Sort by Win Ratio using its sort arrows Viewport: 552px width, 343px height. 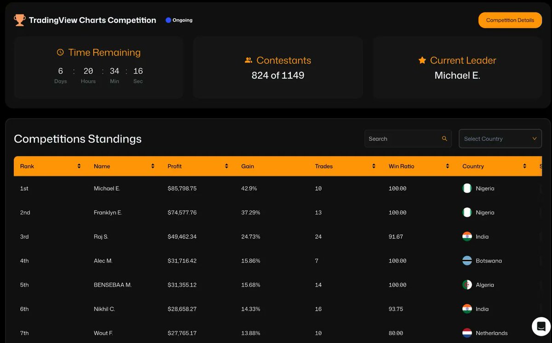click(x=447, y=166)
